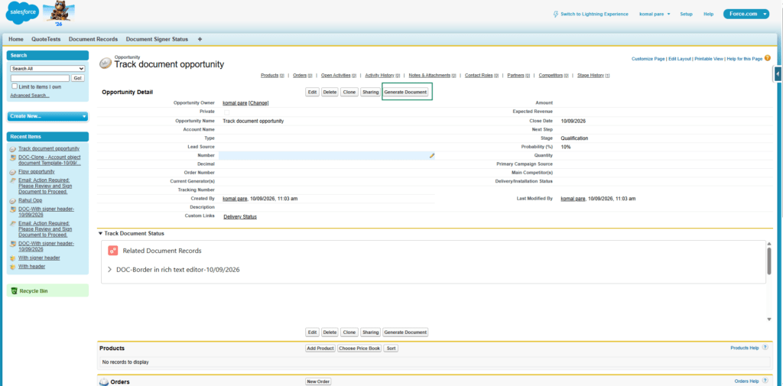Open the Force.com app menu
This screenshot has width=783, height=386.
[746, 14]
